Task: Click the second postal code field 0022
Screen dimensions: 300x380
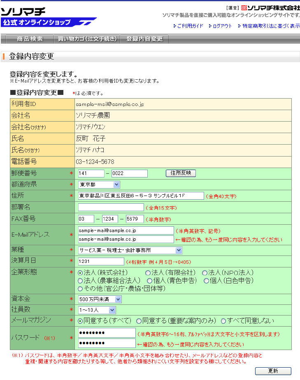Action: pyautogui.click(x=129, y=173)
